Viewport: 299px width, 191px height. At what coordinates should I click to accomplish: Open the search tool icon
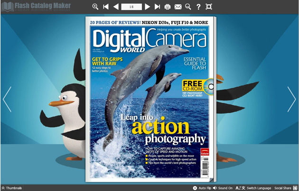[188, 7]
